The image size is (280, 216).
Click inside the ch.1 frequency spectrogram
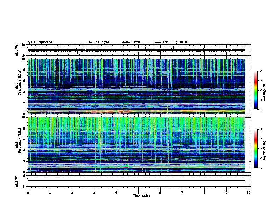[136, 86]
